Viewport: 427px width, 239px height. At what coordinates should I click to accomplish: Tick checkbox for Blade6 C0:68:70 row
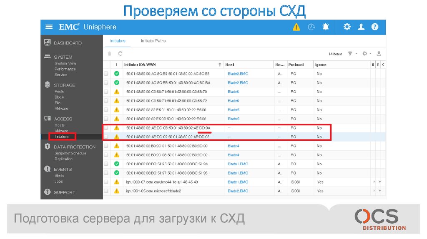[106, 92]
